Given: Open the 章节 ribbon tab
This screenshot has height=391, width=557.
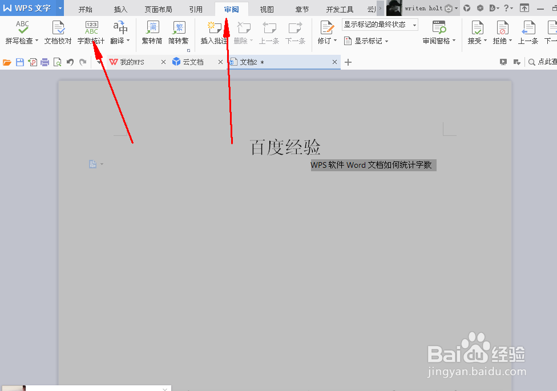Looking at the screenshot, I should (x=302, y=9).
